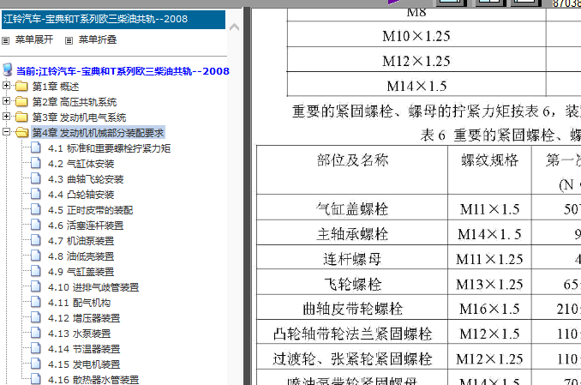Select 第3章 发动机电气系统 in the tree
Screen dimensions: 581x385
[79, 117]
